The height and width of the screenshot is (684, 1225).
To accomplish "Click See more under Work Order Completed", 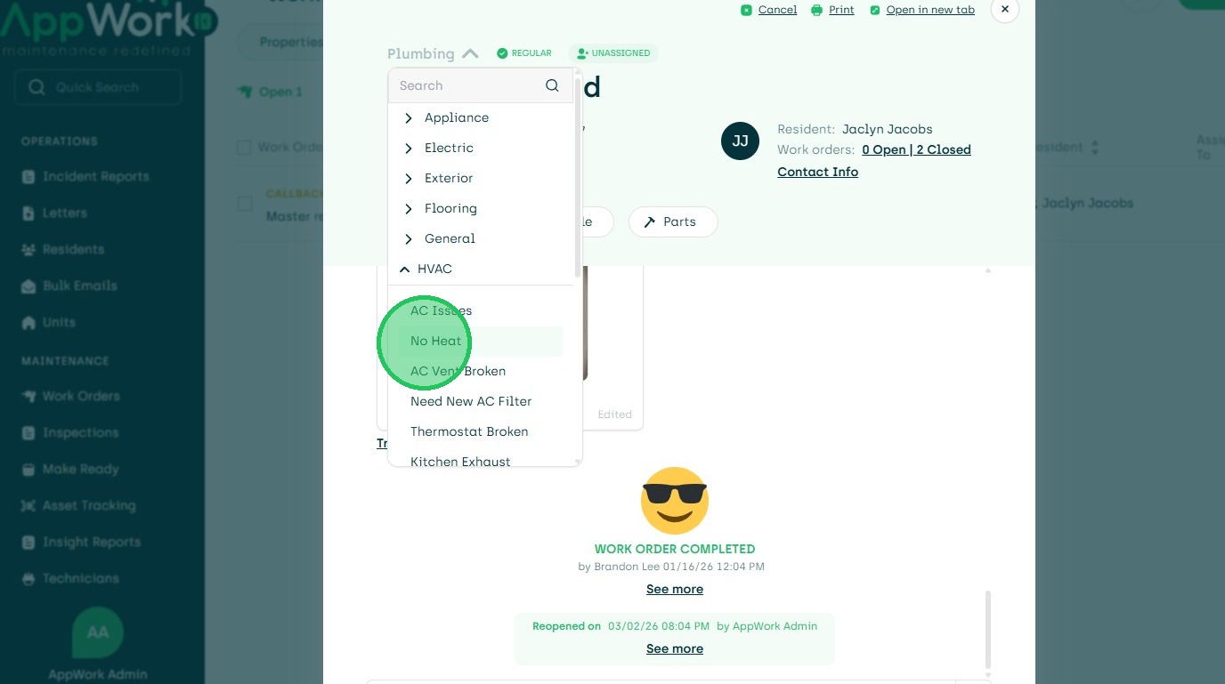I will pyautogui.click(x=675, y=590).
